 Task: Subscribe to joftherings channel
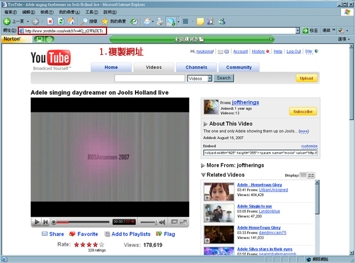click(303, 111)
